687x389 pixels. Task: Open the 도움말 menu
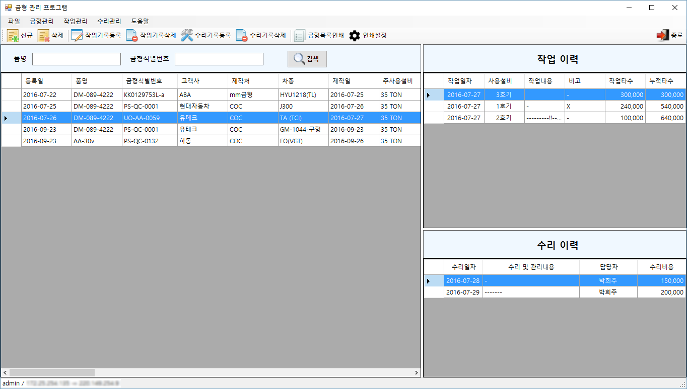pos(140,21)
